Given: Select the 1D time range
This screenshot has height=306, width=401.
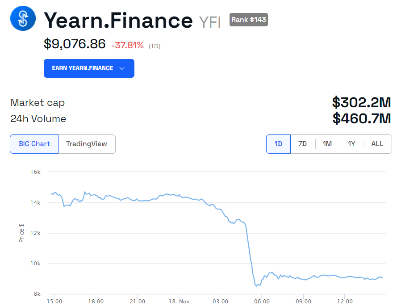Looking at the screenshot, I should click(x=278, y=144).
